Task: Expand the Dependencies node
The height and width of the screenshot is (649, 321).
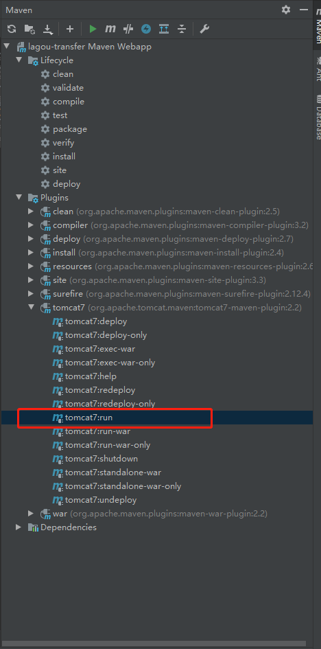Action: point(19,527)
